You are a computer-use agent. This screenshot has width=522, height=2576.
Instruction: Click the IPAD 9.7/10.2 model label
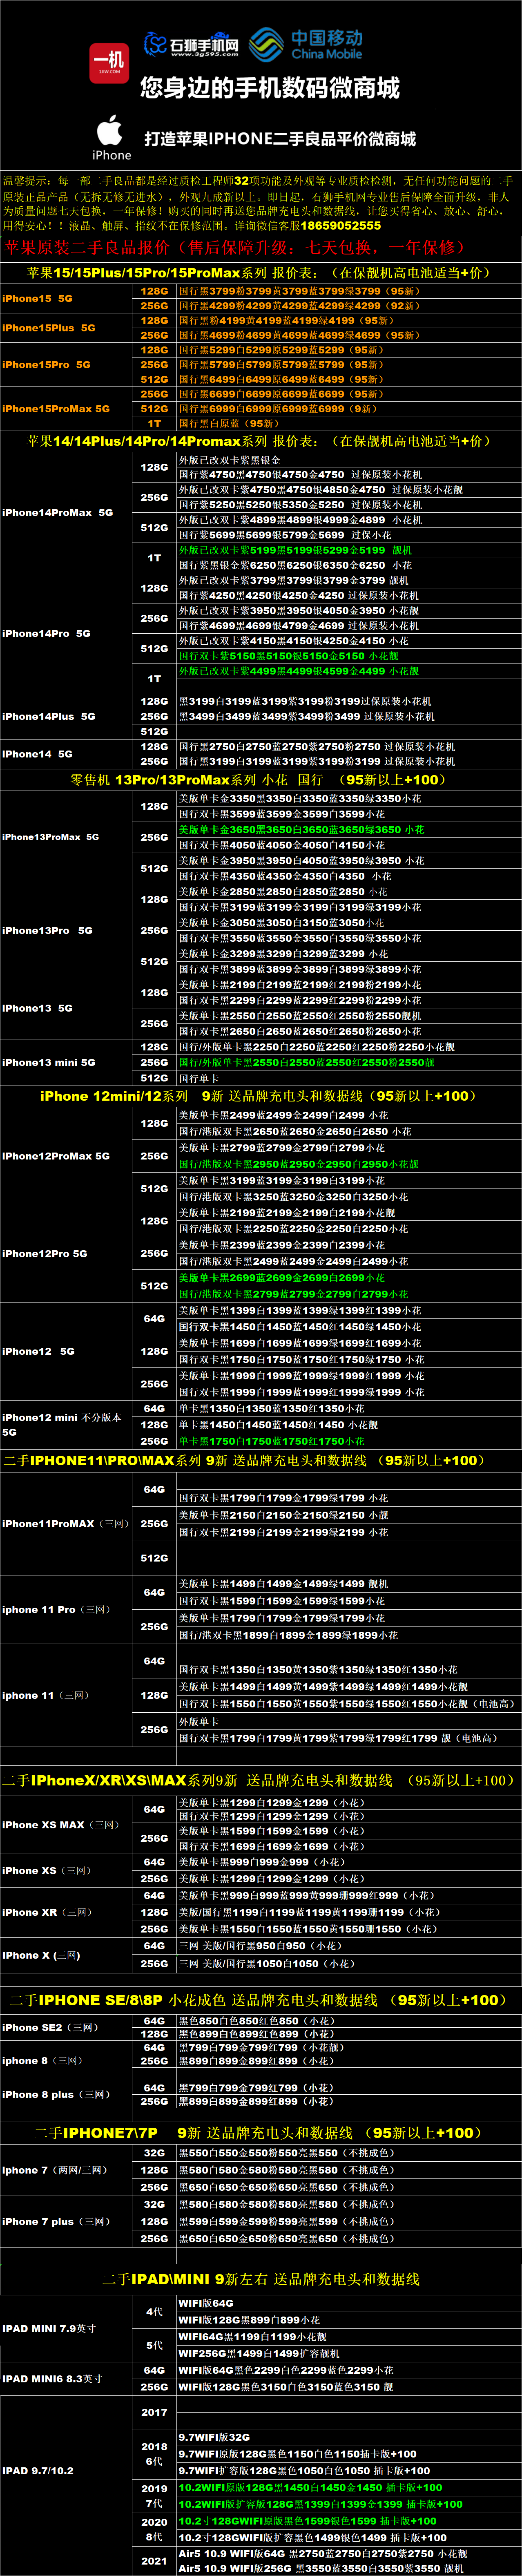click(x=38, y=2470)
